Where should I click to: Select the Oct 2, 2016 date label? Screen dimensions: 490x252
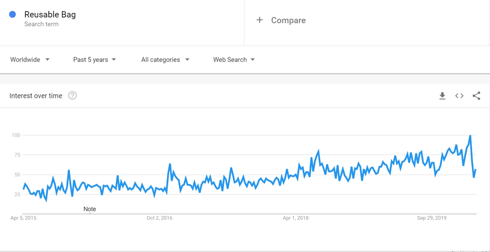coord(159,218)
